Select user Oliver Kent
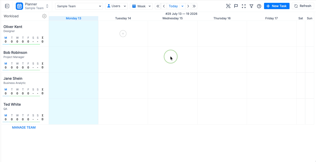 [13, 27]
